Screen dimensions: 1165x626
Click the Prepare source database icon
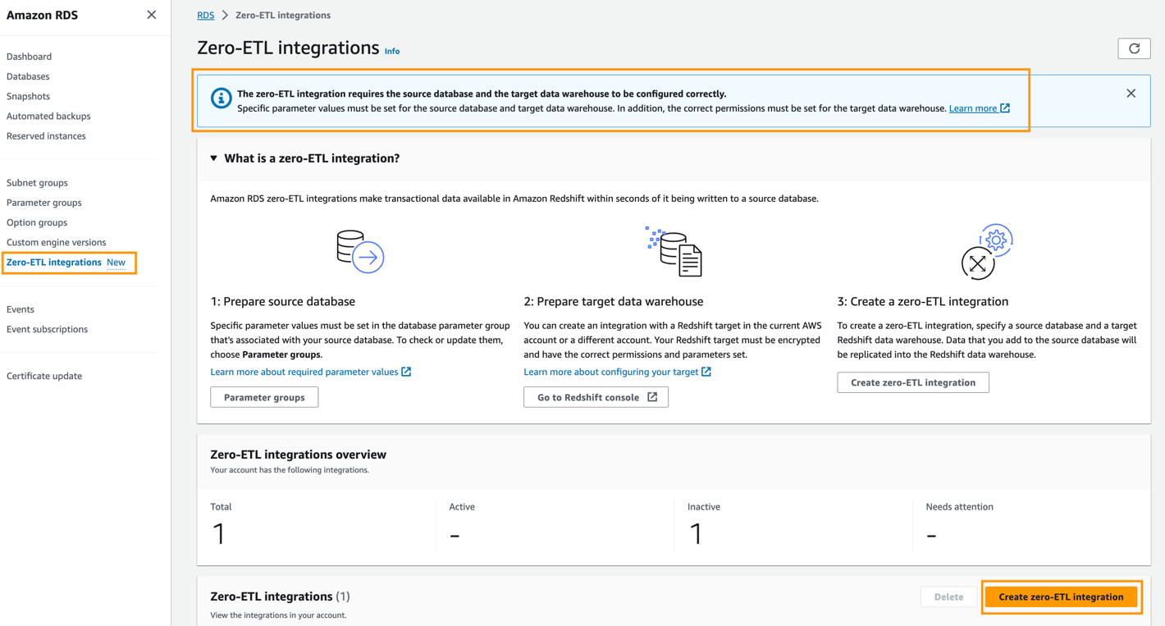[360, 251]
